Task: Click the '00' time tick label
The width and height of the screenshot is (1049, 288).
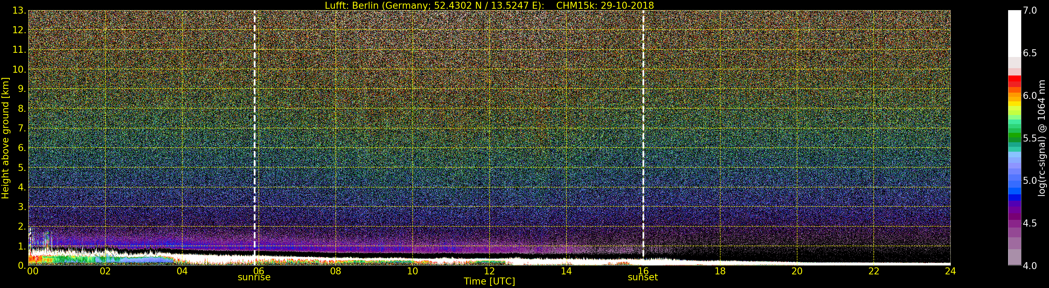Action: click(x=33, y=271)
